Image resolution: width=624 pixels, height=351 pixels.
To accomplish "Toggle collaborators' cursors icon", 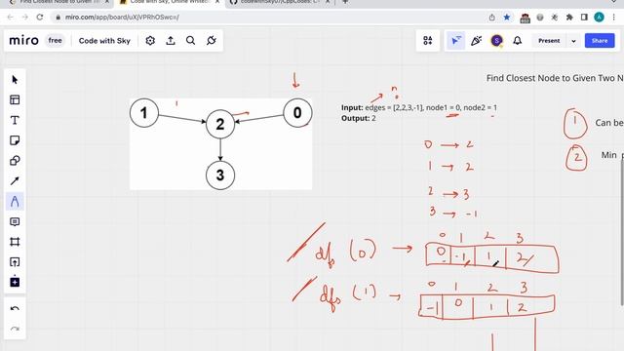I will pos(456,41).
